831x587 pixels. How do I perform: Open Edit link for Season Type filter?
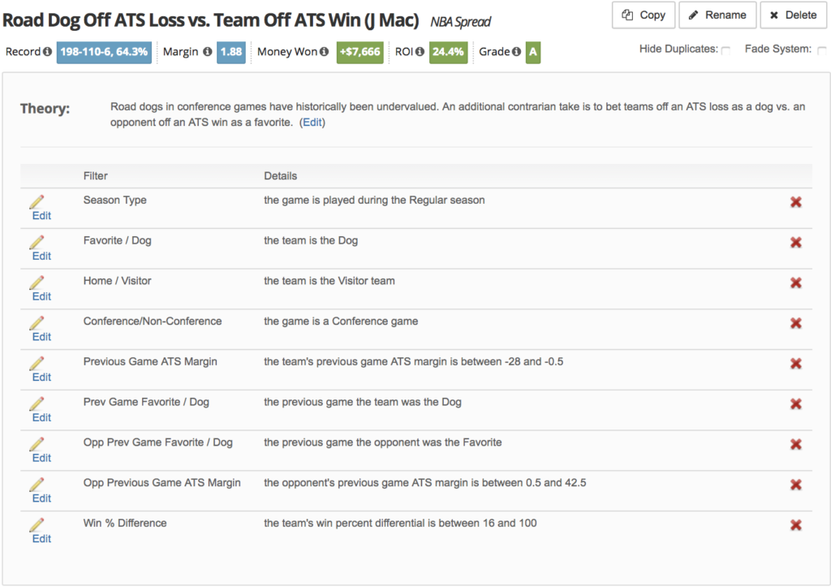click(x=41, y=216)
